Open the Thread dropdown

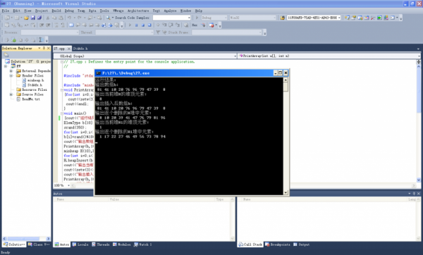click(x=152, y=32)
